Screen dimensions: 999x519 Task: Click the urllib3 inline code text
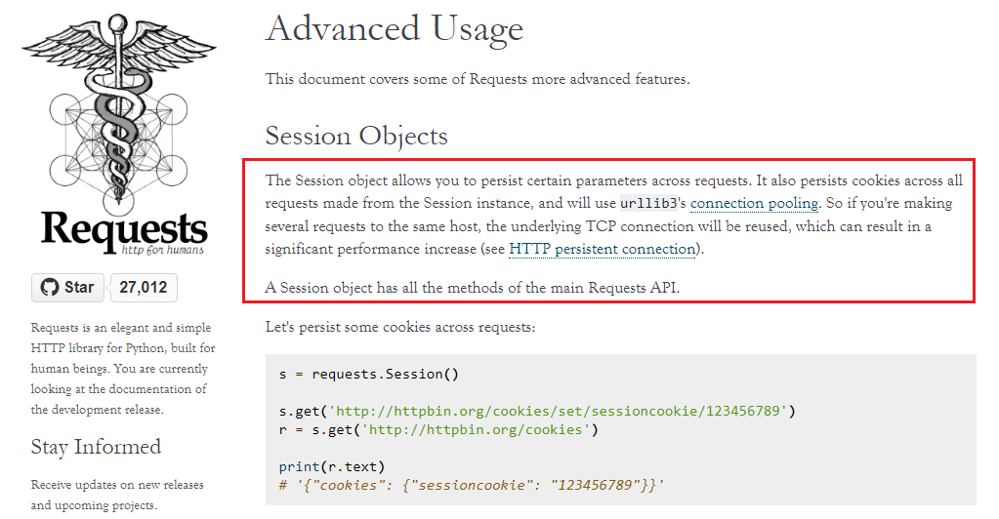point(648,203)
